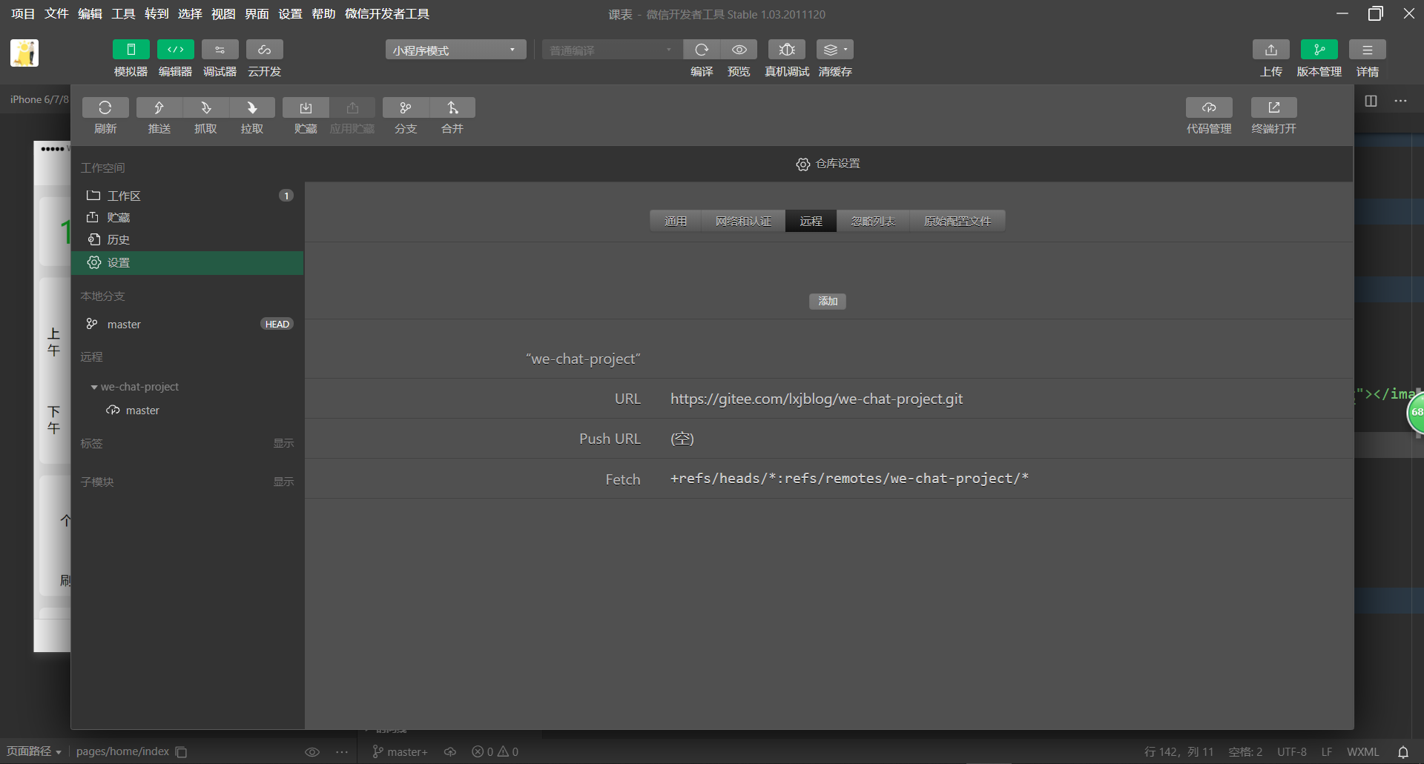Open the 微信开发者工具 menu
The image size is (1424, 764).
coord(387,14)
